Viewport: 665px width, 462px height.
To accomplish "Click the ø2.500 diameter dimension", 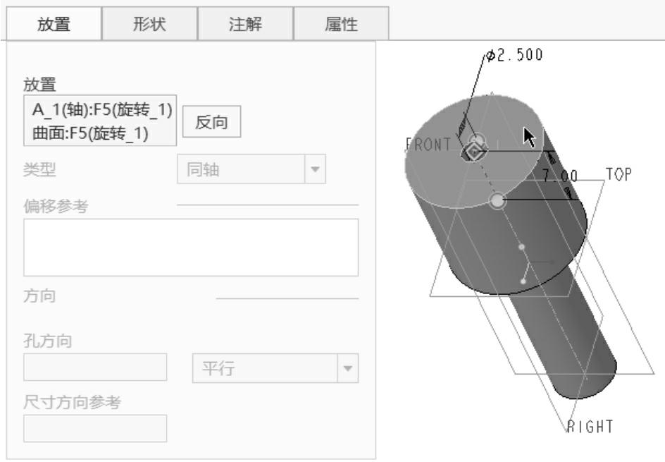I will (x=514, y=55).
